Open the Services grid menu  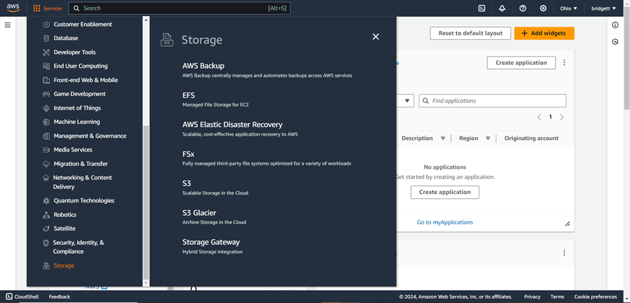(x=47, y=8)
